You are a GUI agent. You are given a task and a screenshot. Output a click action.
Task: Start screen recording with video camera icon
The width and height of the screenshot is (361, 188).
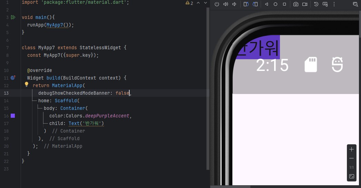click(x=305, y=4)
